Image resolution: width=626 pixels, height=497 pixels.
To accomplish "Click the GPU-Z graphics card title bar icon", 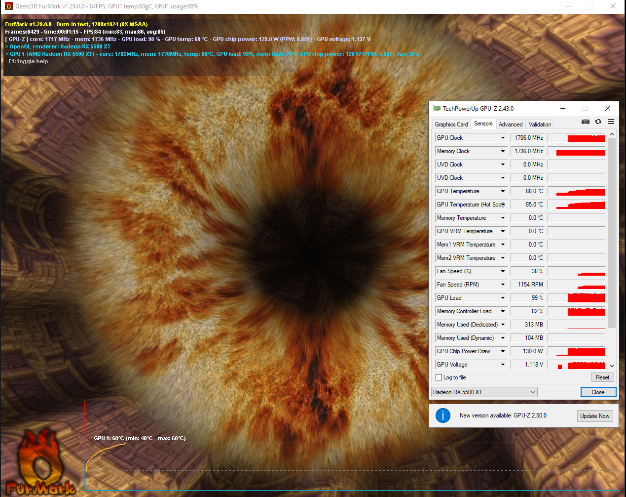I will tap(436, 108).
